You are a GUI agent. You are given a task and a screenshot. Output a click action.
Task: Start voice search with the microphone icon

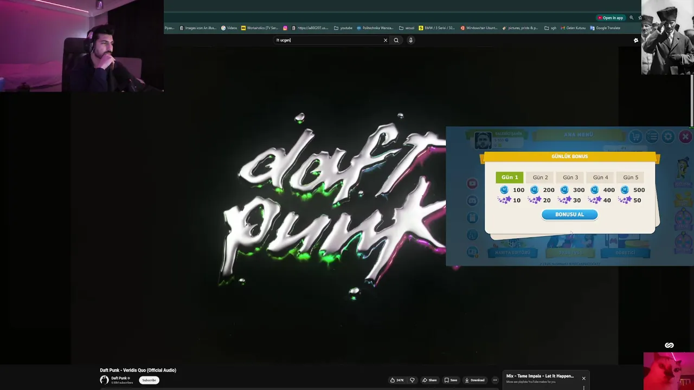point(410,40)
